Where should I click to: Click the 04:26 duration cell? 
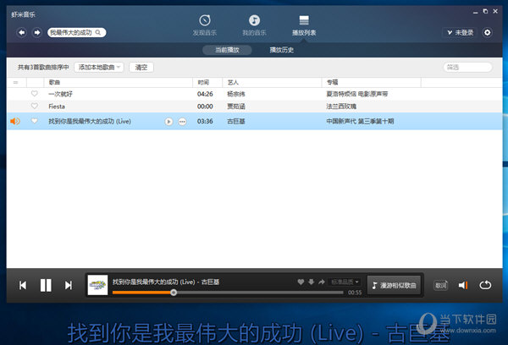pos(205,94)
